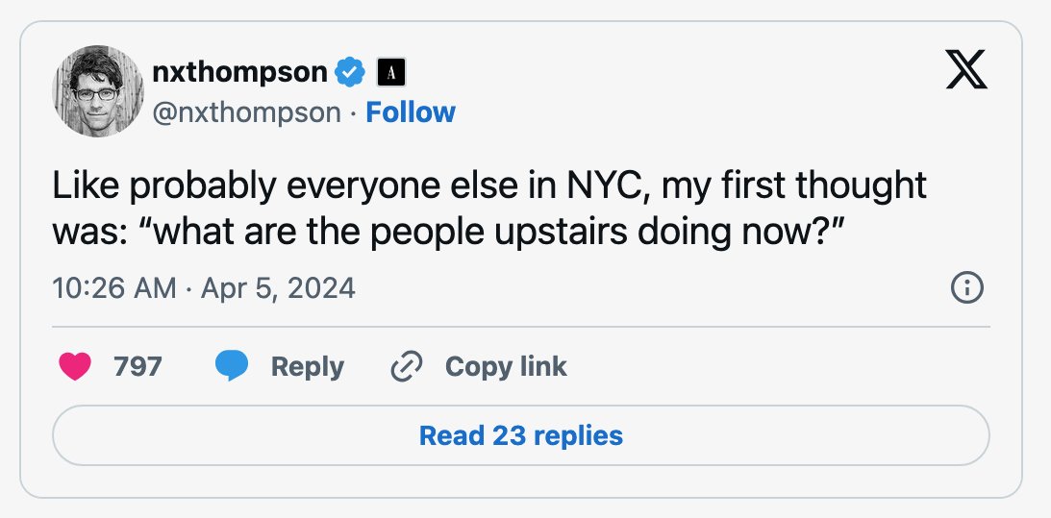
Task: Click the black square 'A' affiliation badge
Action: (x=391, y=72)
